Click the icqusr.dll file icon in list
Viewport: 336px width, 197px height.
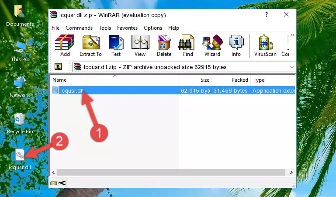point(55,90)
